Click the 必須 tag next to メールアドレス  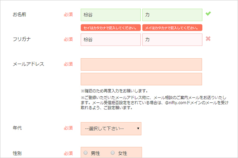pos(68,64)
